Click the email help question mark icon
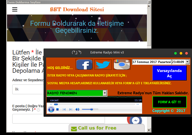Image resolution: width=192 pixels, height=135 pixels. (x=38, y=110)
